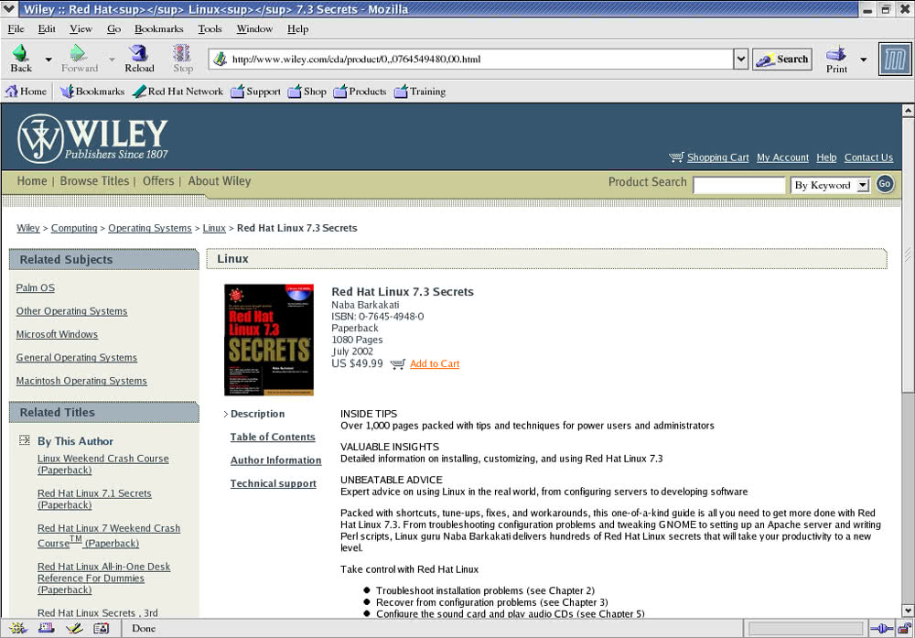Print the page using Print icon
The width and height of the screenshot is (915, 638).
click(x=836, y=54)
